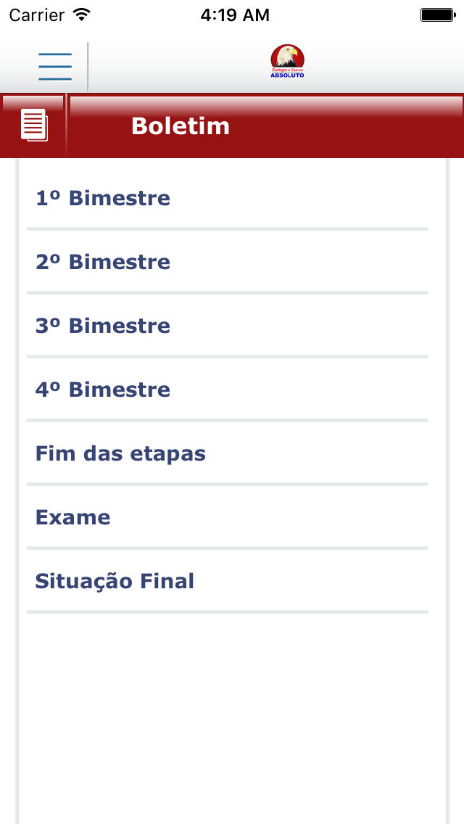Tap the 4:19 AM clock

(235, 15)
